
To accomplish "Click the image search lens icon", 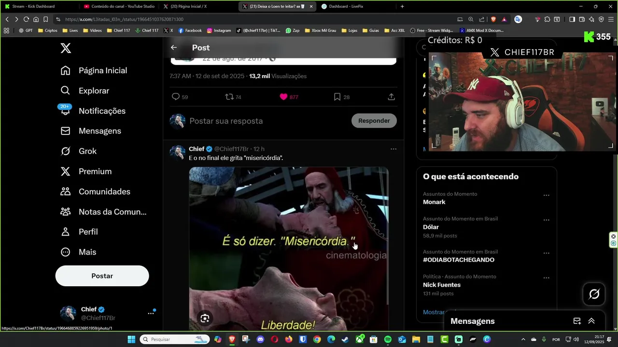I will (205, 318).
